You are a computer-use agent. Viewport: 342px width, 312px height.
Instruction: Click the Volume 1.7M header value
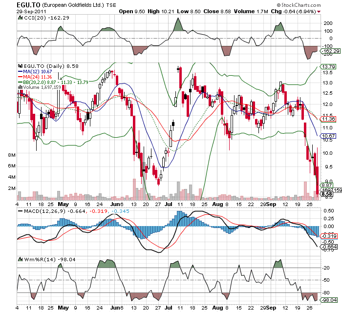[251, 11]
